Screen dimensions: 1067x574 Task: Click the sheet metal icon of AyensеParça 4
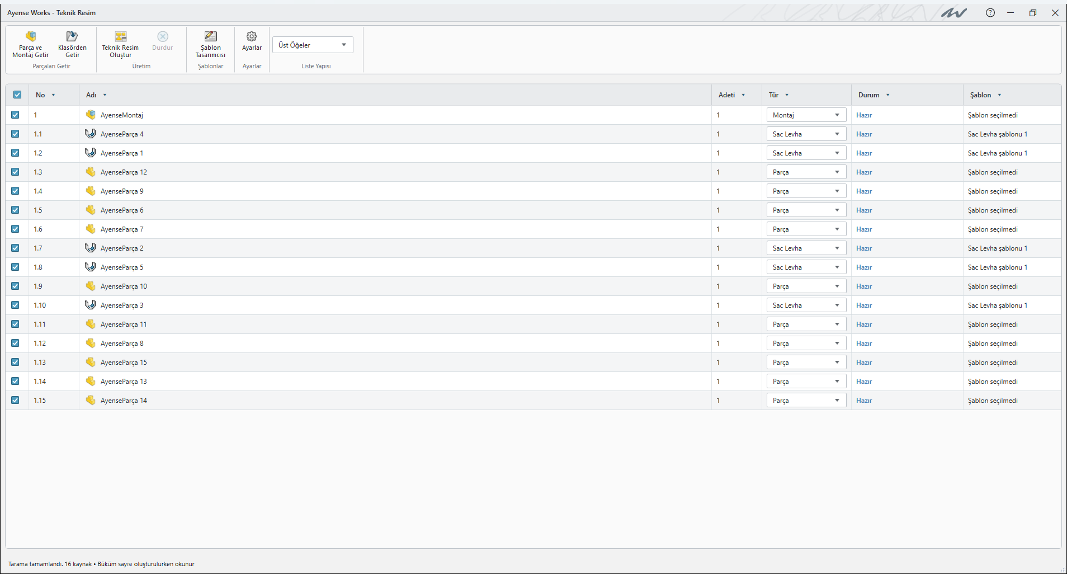[91, 134]
